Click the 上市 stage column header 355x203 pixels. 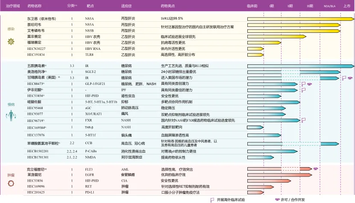(x=346, y=6)
